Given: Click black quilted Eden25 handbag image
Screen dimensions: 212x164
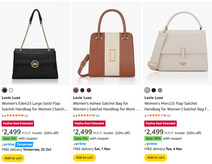Looking at the screenshot, I should [x=35, y=44].
